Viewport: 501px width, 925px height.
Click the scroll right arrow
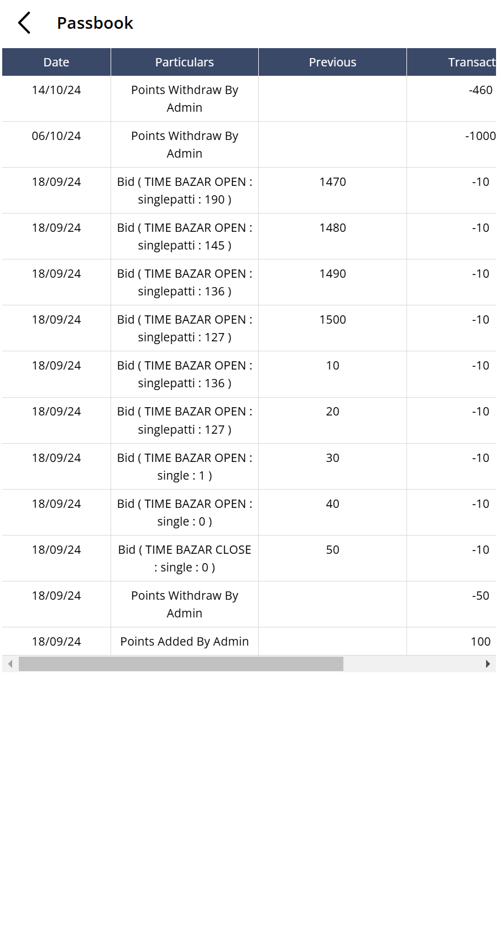(487, 664)
